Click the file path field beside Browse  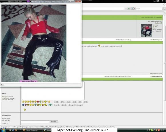tap(35, 122)
